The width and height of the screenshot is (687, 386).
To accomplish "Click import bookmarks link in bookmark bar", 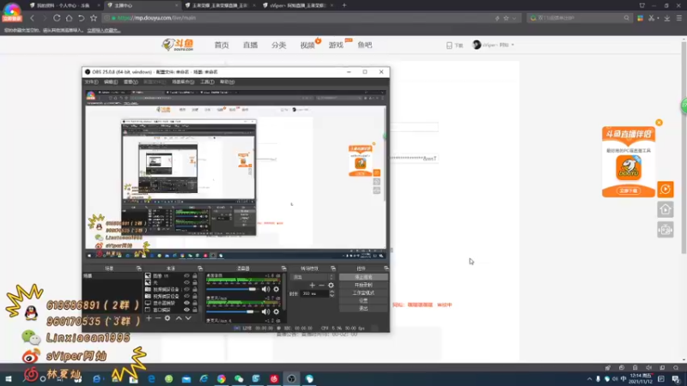I will tap(103, 30).
